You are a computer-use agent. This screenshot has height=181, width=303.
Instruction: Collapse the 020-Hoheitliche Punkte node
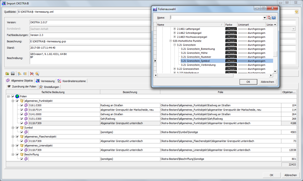170,41
